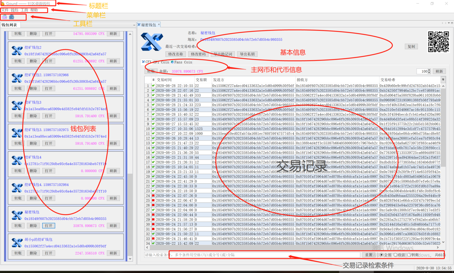Click the 胡小p的挖矿钱包 wallet logo icon
The height and width of the screenshot is (273, 454).
pyautogui.click(x=17, y=243)
